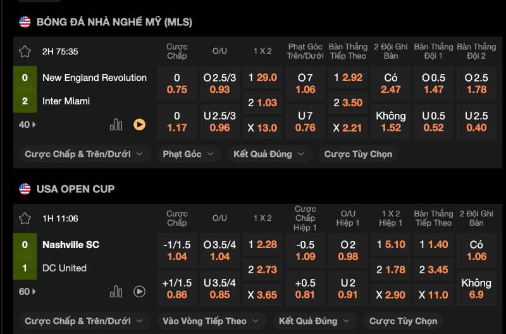Play live stream for DC United match

click(x=139, y=292)
